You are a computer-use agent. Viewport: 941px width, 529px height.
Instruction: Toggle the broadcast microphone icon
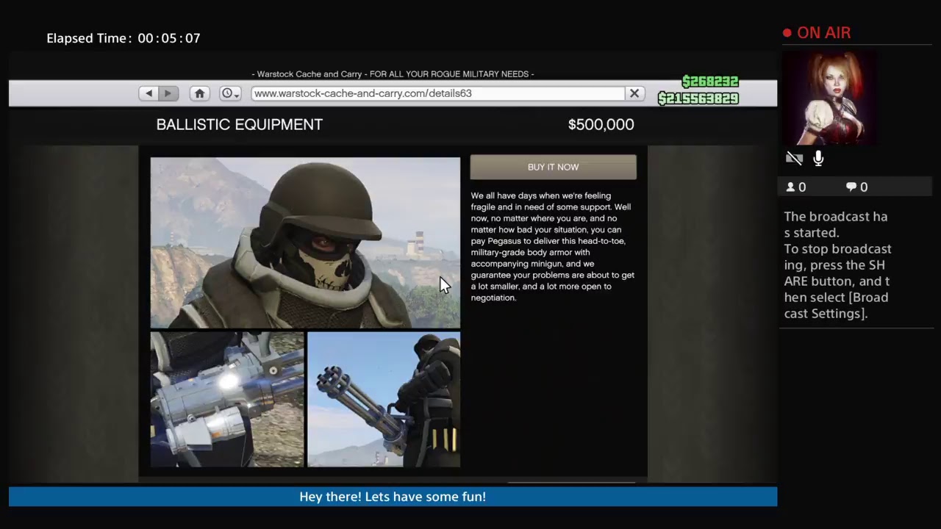[818, 158]
